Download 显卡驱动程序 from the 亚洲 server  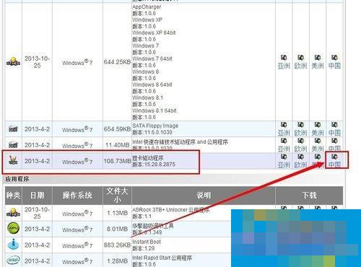[284, 161]
